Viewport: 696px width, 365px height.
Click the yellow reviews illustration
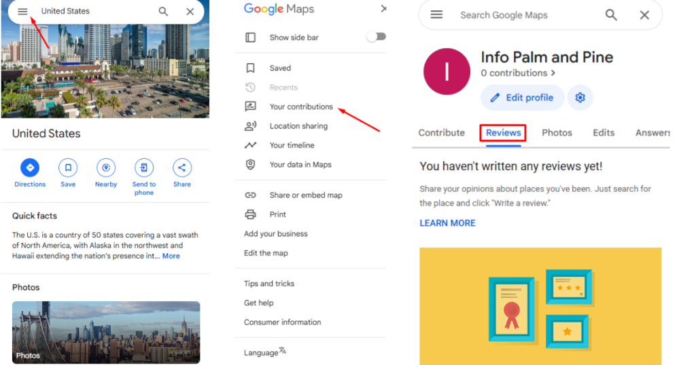tap(540, 306)
